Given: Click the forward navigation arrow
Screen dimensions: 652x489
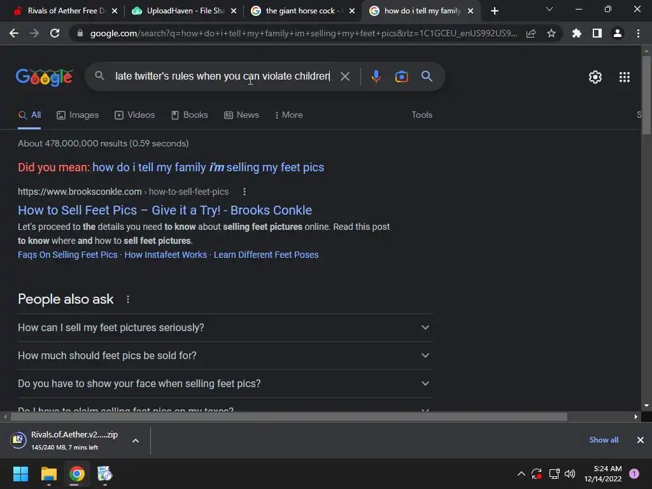Looking at the screenshot, I should point(34,33).
